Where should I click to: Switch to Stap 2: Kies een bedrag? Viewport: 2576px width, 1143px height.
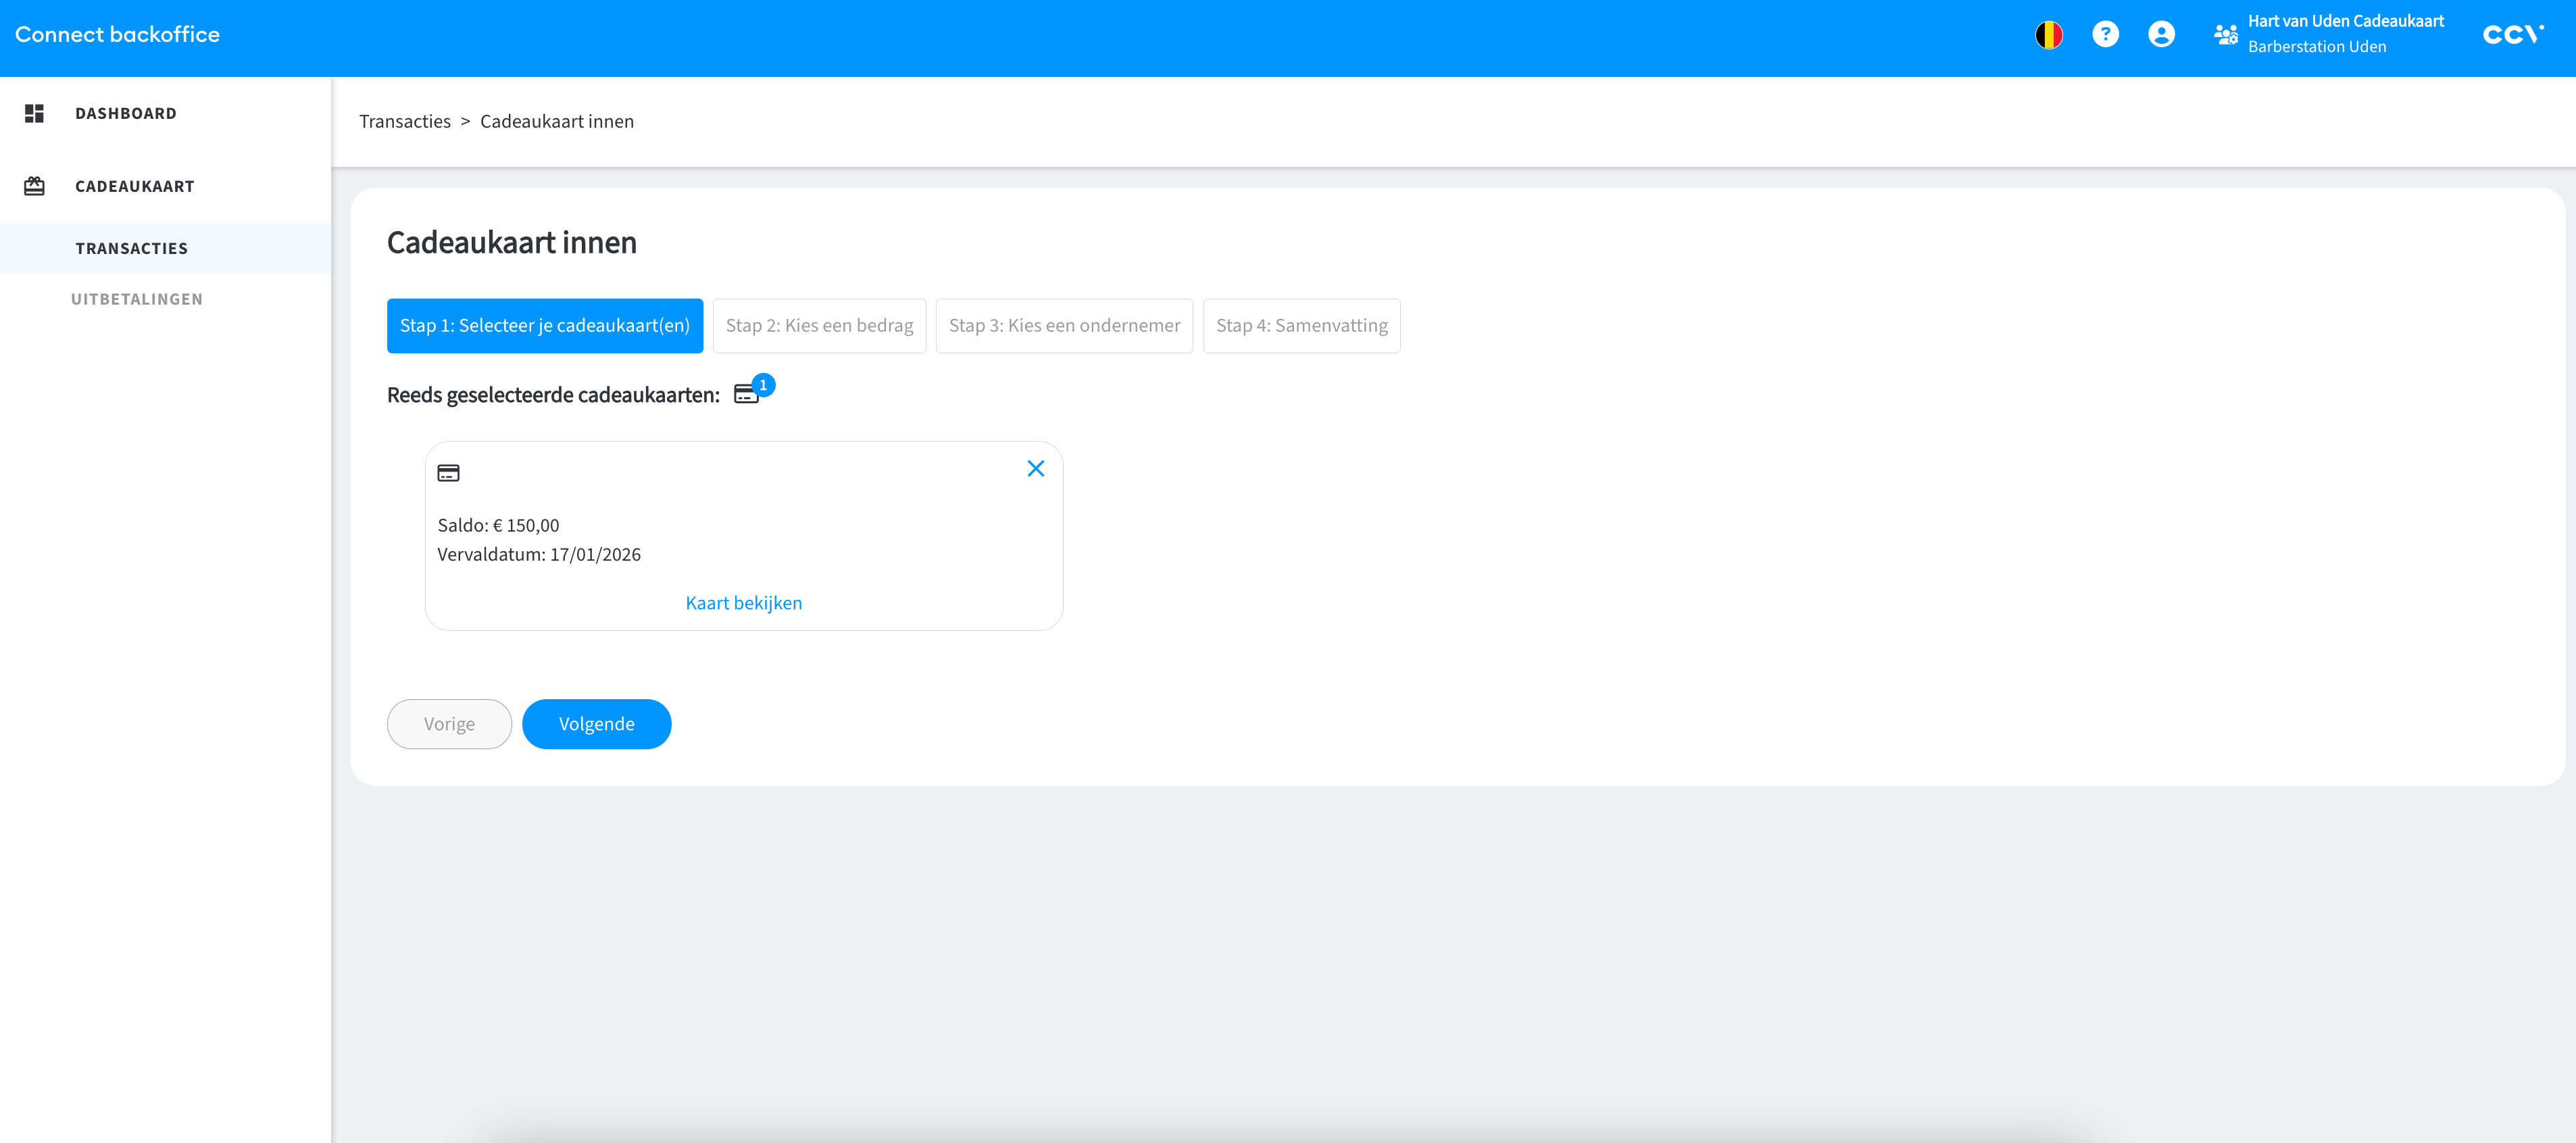pyautogui.click(x=819, y=326)
